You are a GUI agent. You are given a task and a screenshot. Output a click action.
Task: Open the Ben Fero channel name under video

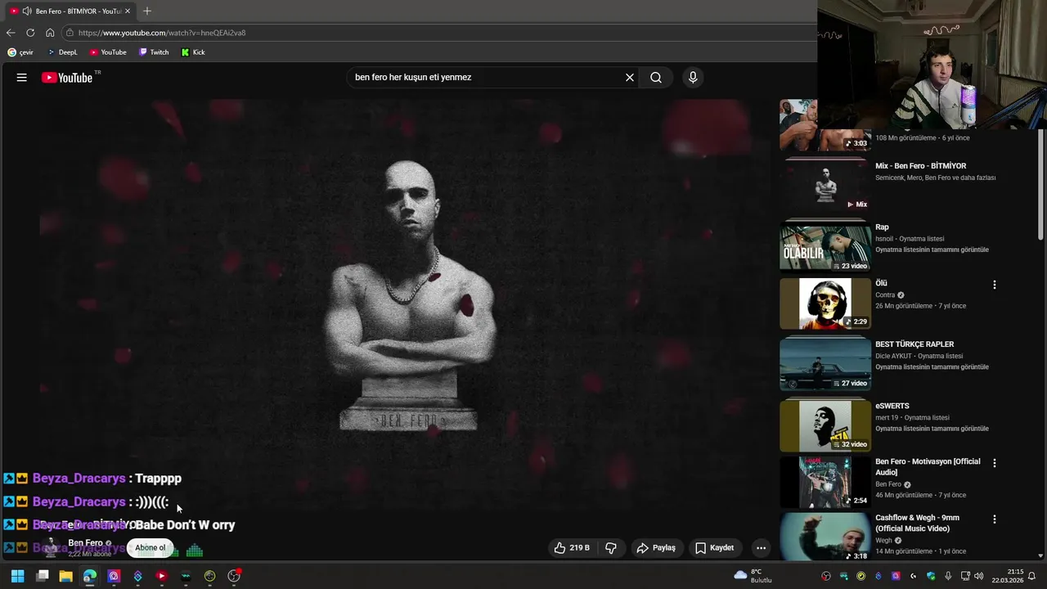click(x=85, y=543)
